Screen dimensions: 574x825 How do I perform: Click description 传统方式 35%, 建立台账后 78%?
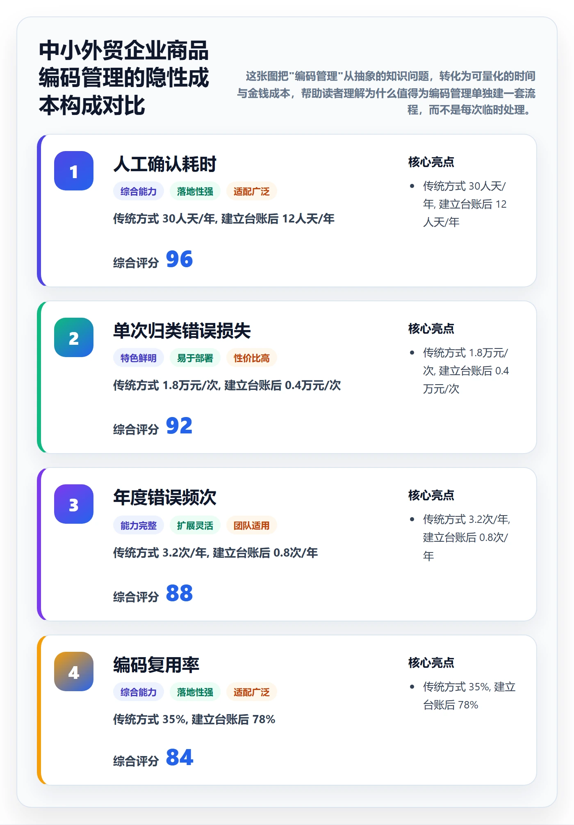tap(194, 720)
